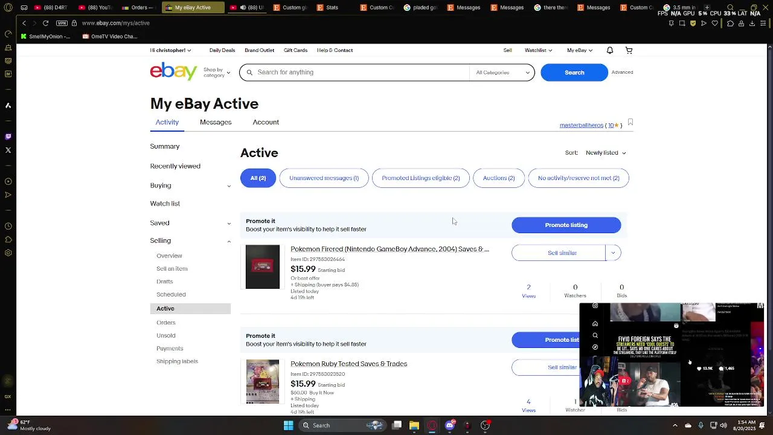Switch to the Stats browser tab
This screenshot has height=435, width=773.
coord(332,8)
